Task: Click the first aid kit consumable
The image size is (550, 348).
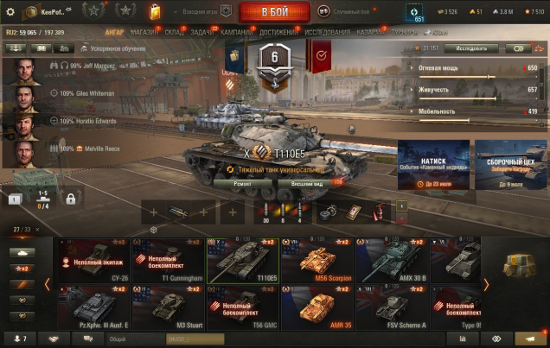Action: tap(353, 212)
